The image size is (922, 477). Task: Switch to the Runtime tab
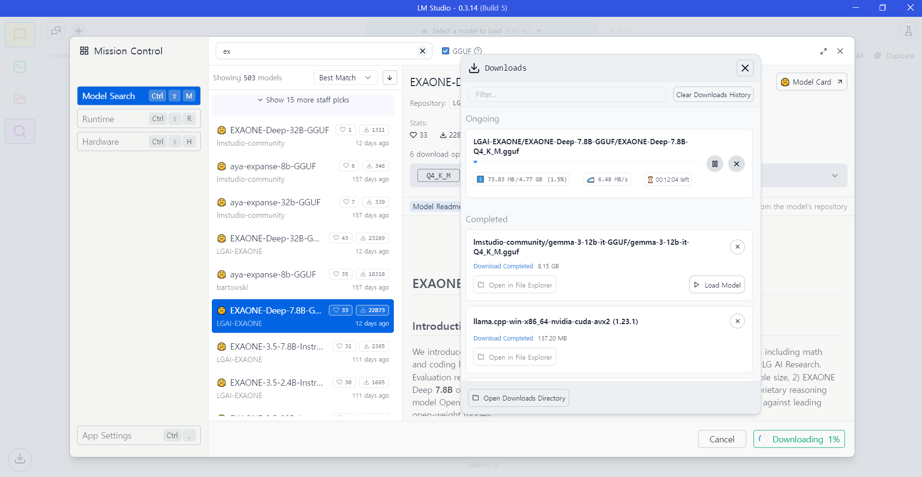coord(139,119)
